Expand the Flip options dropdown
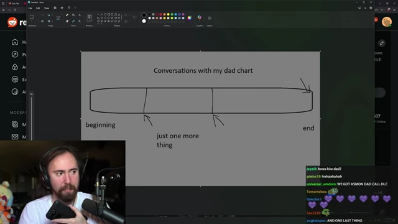The width and height of the screenshot is (398, 224). pyautogui.click(x=52, y=21)
